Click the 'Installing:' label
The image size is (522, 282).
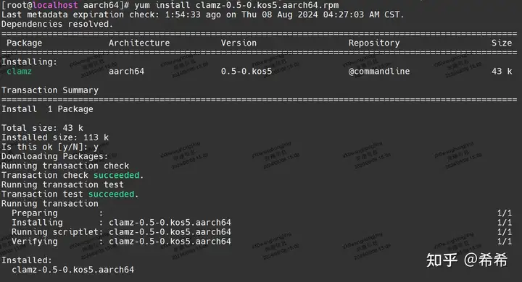29,62
